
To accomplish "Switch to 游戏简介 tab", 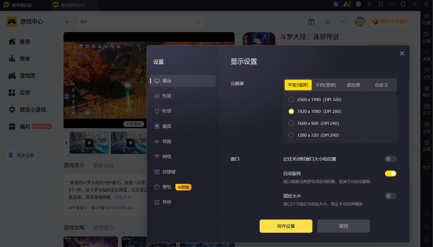I will tap(74, 165).
